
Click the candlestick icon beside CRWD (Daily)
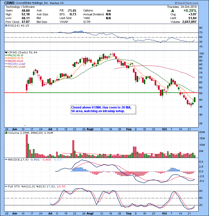click(x=6, y=53)
